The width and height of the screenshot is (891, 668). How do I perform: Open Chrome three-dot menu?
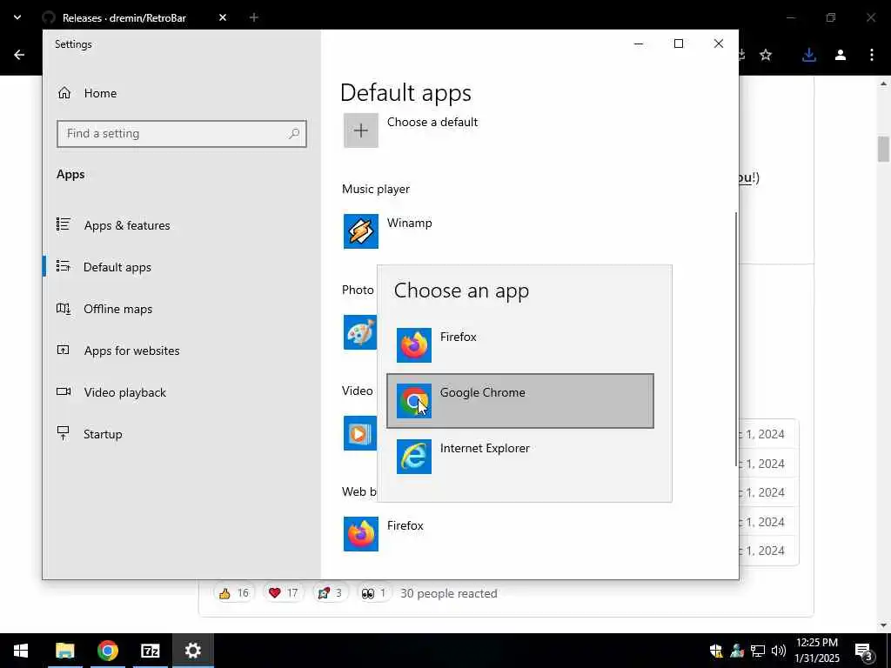point(872,55)
